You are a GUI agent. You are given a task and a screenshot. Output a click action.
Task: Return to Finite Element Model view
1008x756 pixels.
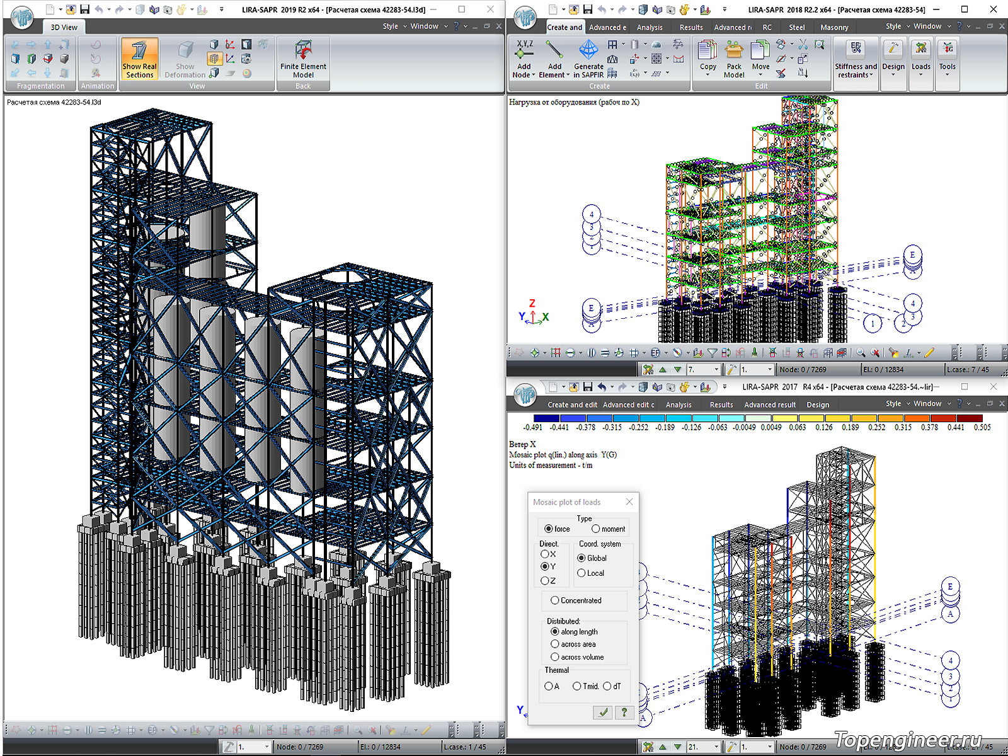[303, 59]
